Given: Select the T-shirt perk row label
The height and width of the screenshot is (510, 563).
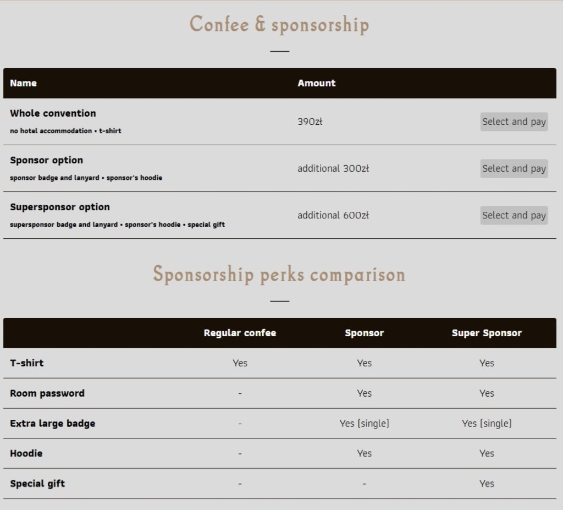Looking at the screenshot, I should [x=26, y=363].
